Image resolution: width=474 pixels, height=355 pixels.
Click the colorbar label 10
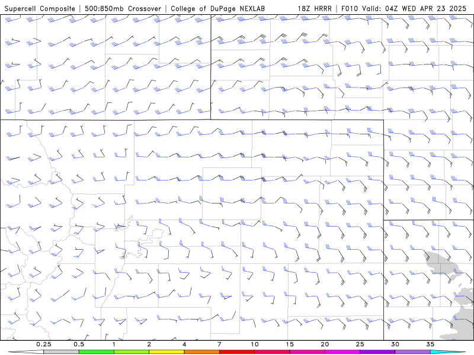click(255, 344)
